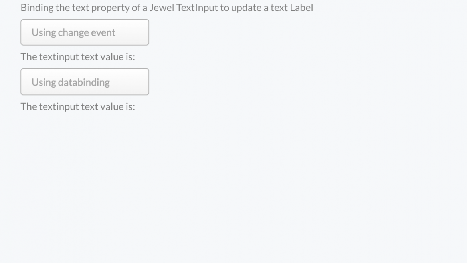Focus the "Using change event" text input
467x263 pixels.
(x=85, y=32)
